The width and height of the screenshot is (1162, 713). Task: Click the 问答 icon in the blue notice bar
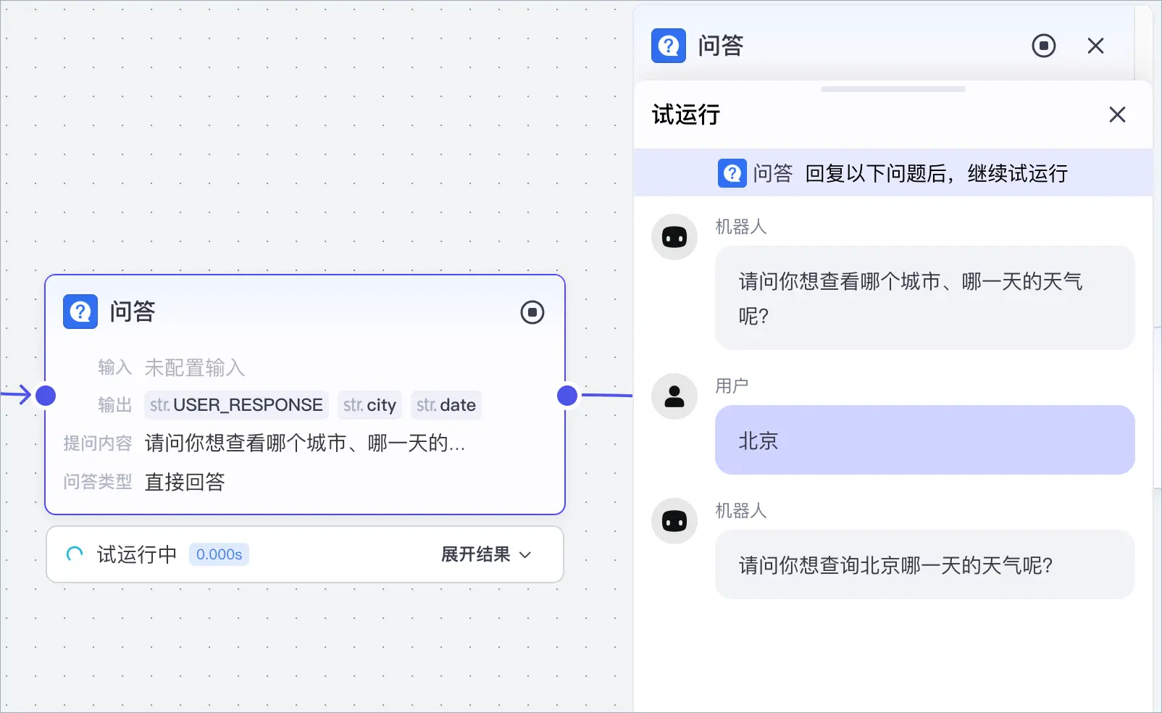point(732,173)
